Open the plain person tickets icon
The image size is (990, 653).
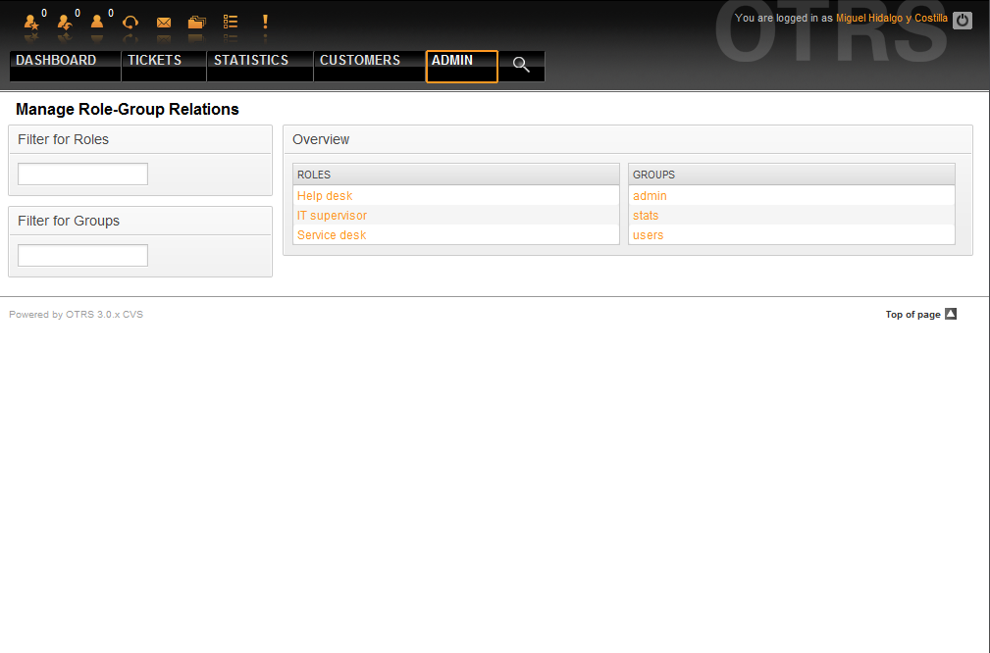tap(97, 22)
